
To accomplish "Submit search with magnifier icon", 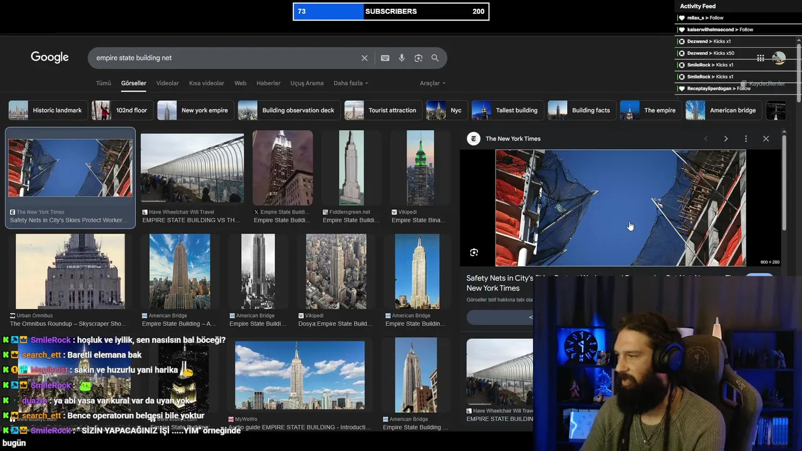I will (435, 58).
